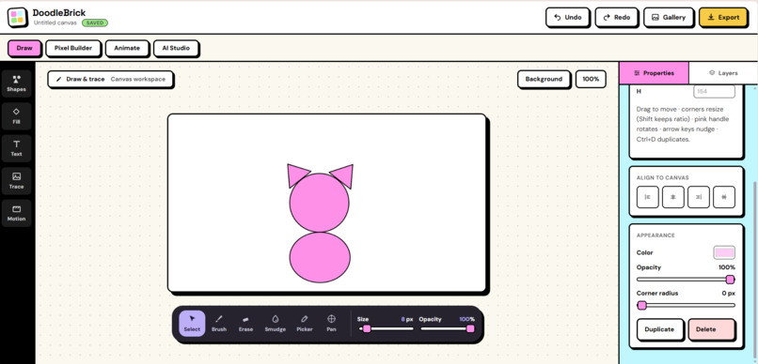Open the Trace tool
The width and height of the screenshot is (758, 364).
(16, 180)
